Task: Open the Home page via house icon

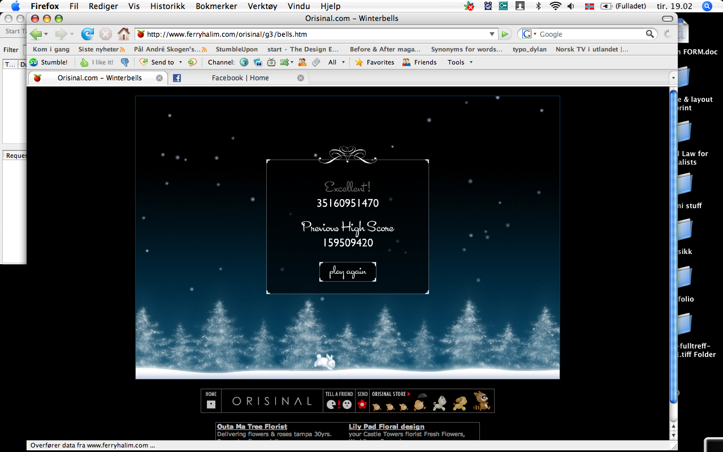Action: click(x=123, y=34)
